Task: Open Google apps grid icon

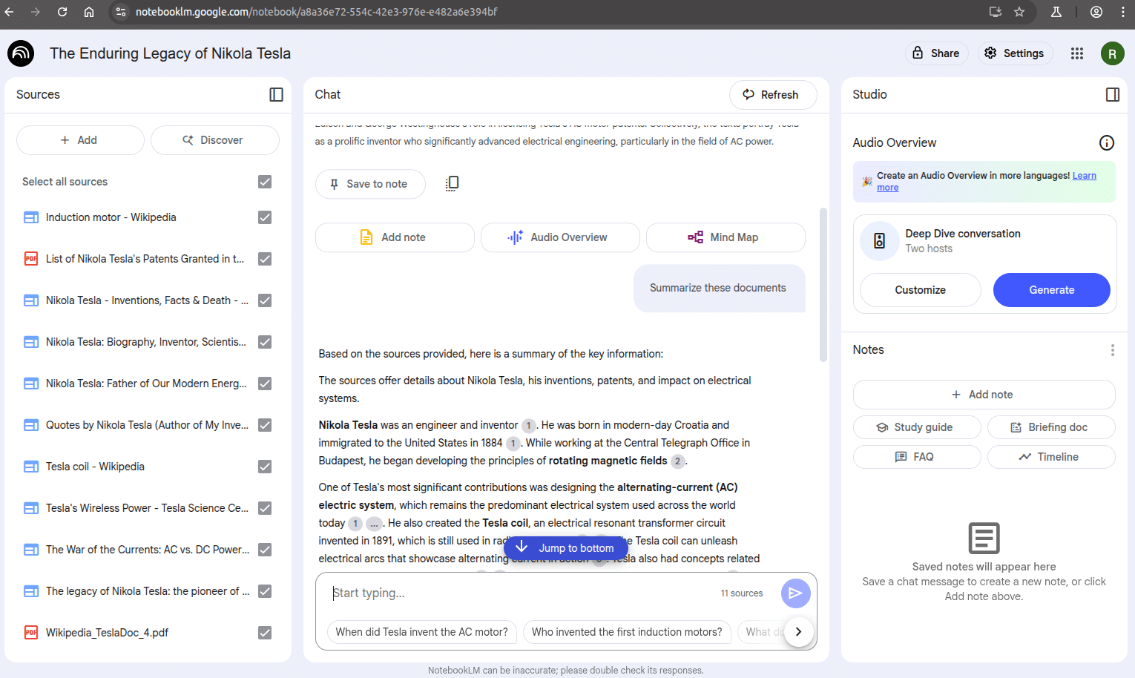Action: (x=1077, y=53)
